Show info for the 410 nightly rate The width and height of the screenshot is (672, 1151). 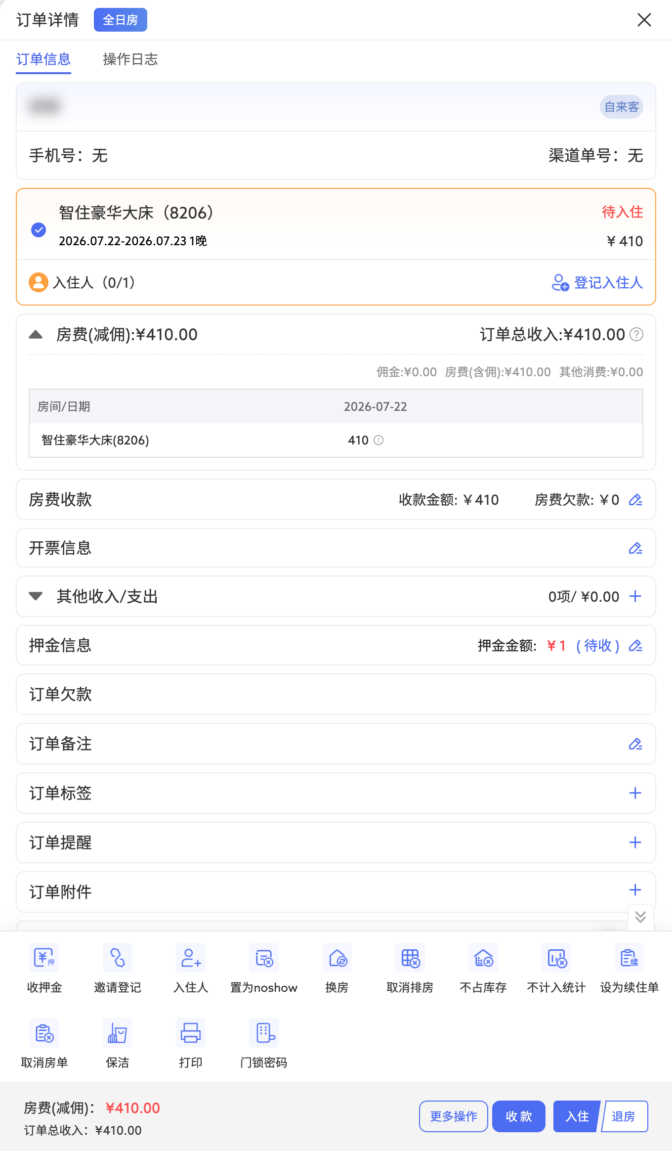click(378, 440)
